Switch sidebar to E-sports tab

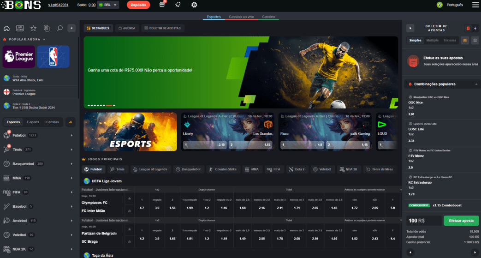coord(33,122)
